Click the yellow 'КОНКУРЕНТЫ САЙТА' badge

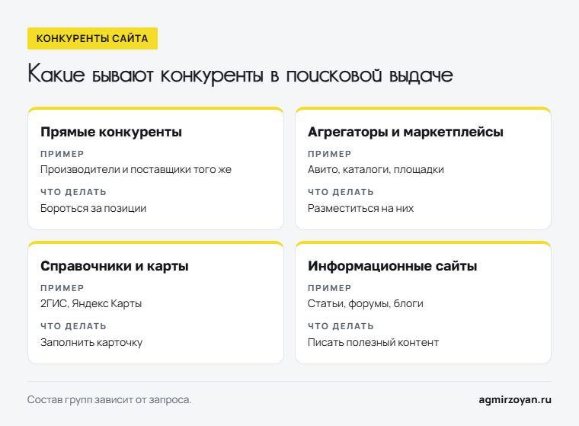92,38
